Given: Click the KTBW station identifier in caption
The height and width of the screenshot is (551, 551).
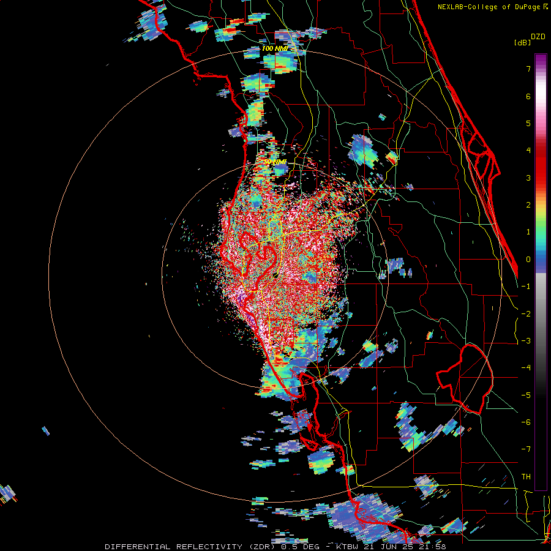Looking at the screenshot, I should (x=347, y=547).
